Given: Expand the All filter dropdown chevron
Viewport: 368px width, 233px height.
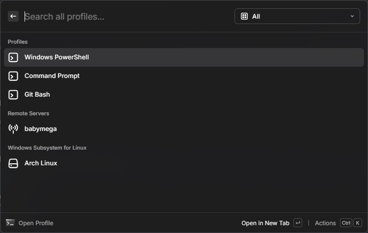Looking at the screenshot, I should (352, 16).
